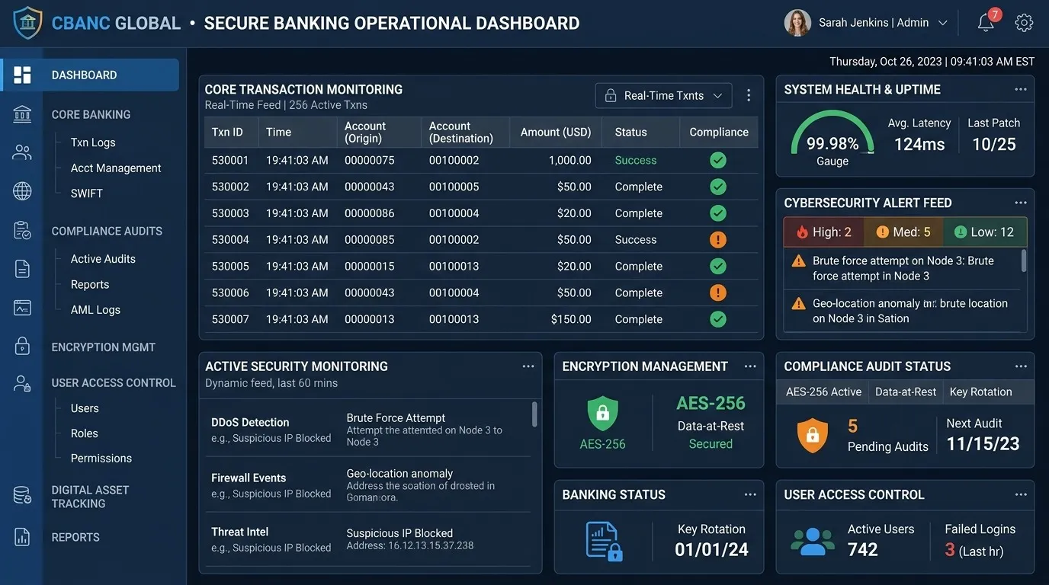Image resolution: width=1049 pixels, height=585 pixels.
Task: Click the Cybersecurity Alert Feed scrollbar
Action: pyautogui.click(x=1023, y=261)
